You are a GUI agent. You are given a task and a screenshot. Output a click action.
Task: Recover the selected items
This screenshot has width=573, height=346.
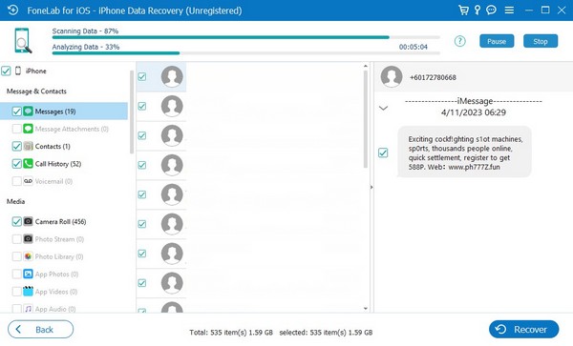pos(523,330)
